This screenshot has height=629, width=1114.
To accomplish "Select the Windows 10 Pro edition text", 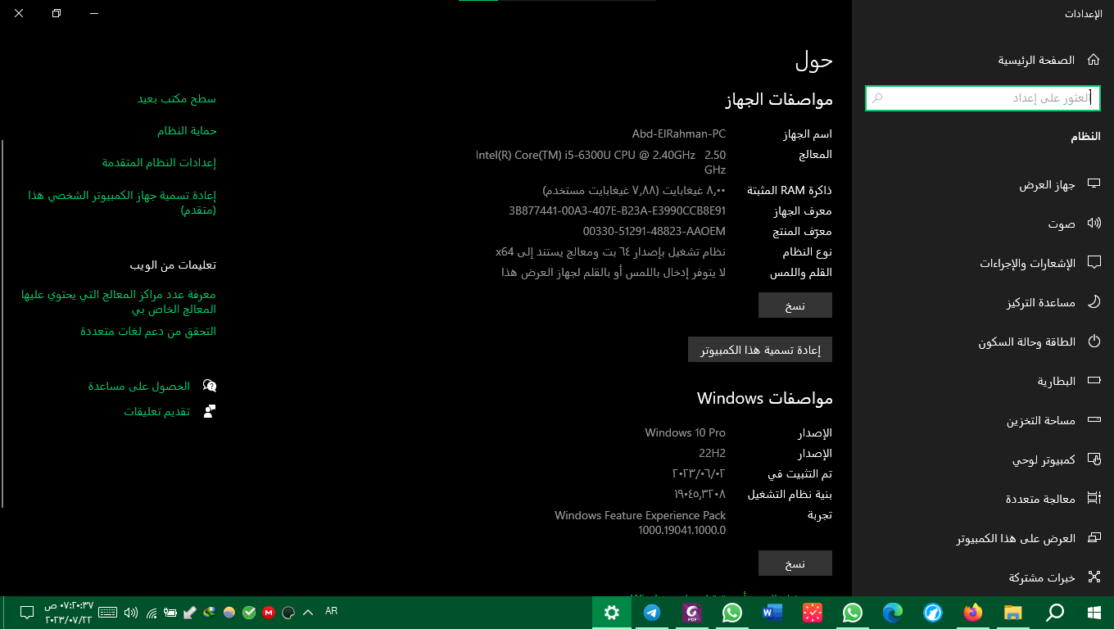I will [685, 432].
